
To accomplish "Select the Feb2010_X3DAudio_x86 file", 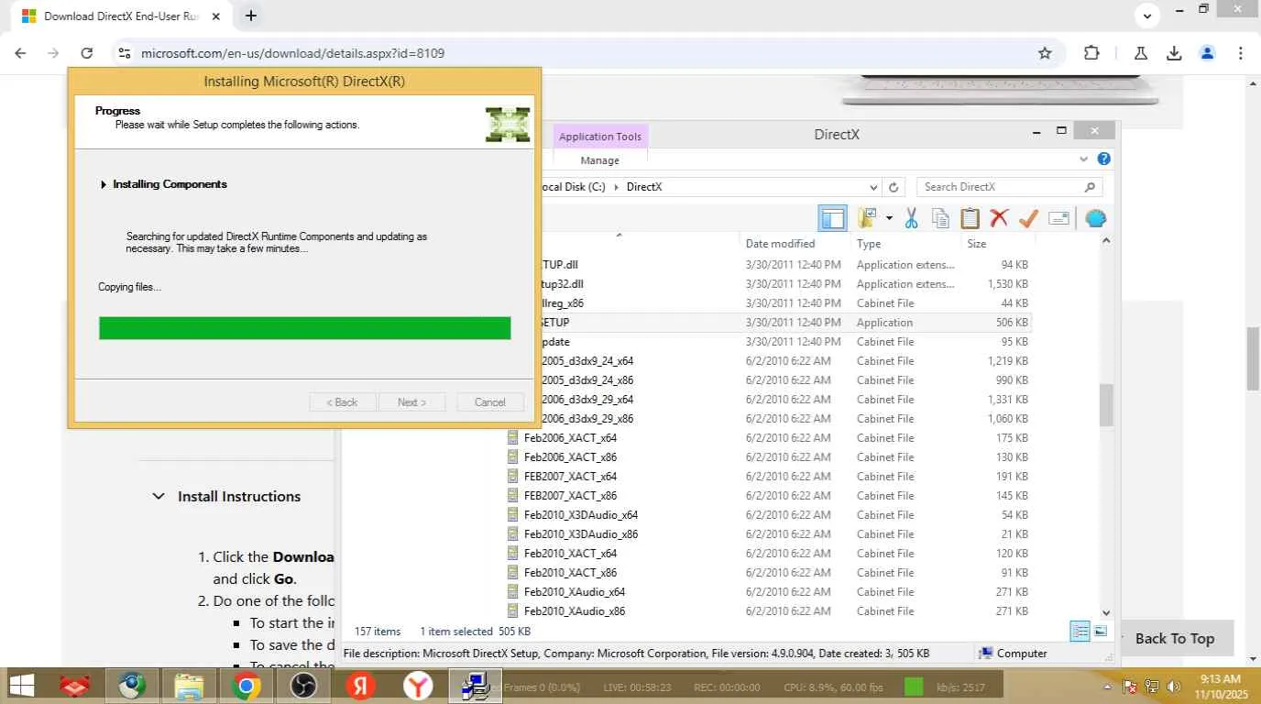I will point(581,534).
